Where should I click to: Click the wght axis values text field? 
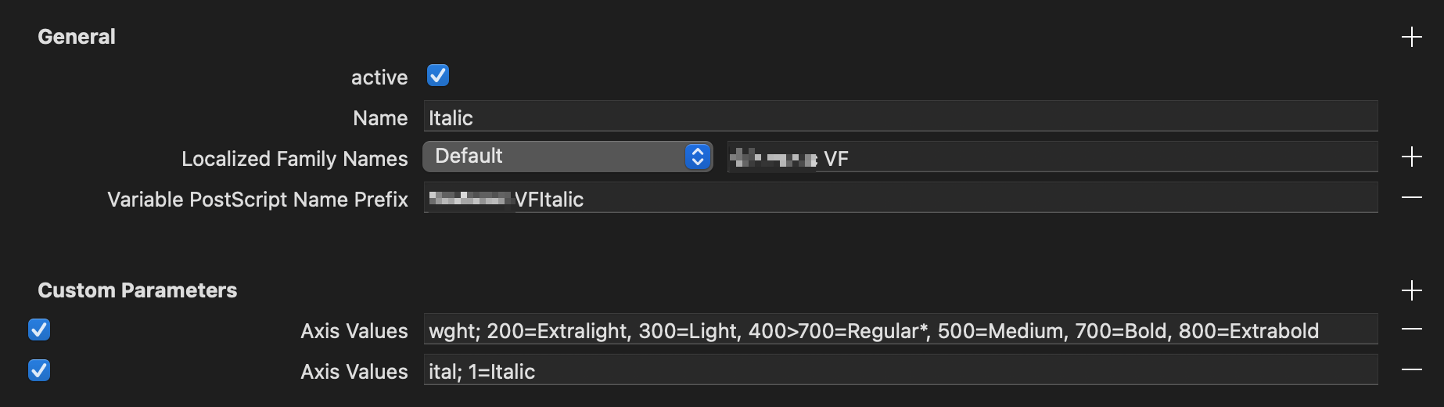(900, 330)
